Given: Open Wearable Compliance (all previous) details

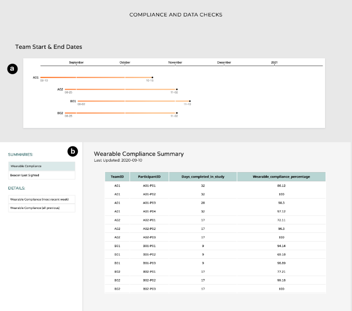Looking at the screenshot, I should [41, 207].
